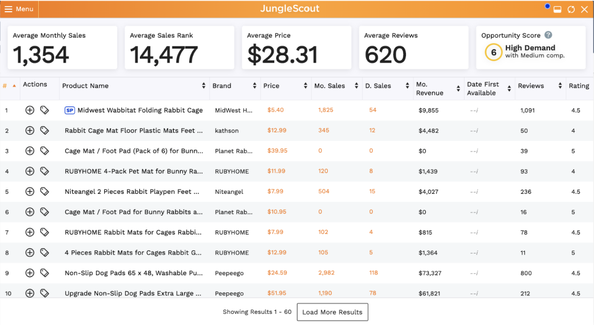Click tag icon for Non-Slip Dog Pads 65x48
The height and width of the screenshot is (325, 594).
click(44, 273)
